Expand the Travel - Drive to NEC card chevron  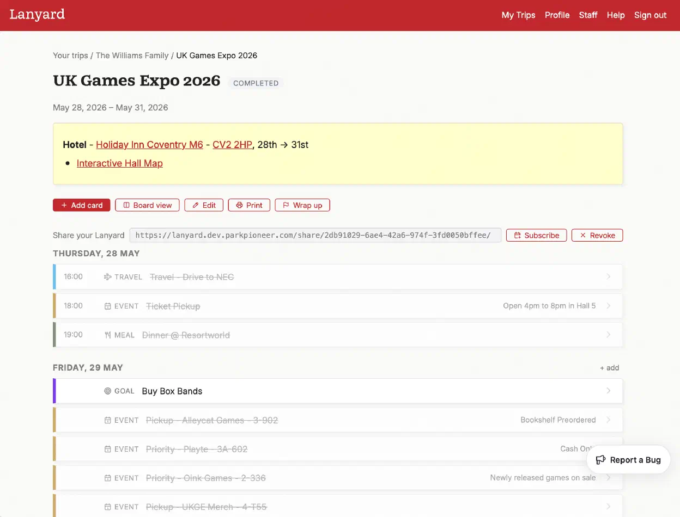coord(609,276)
